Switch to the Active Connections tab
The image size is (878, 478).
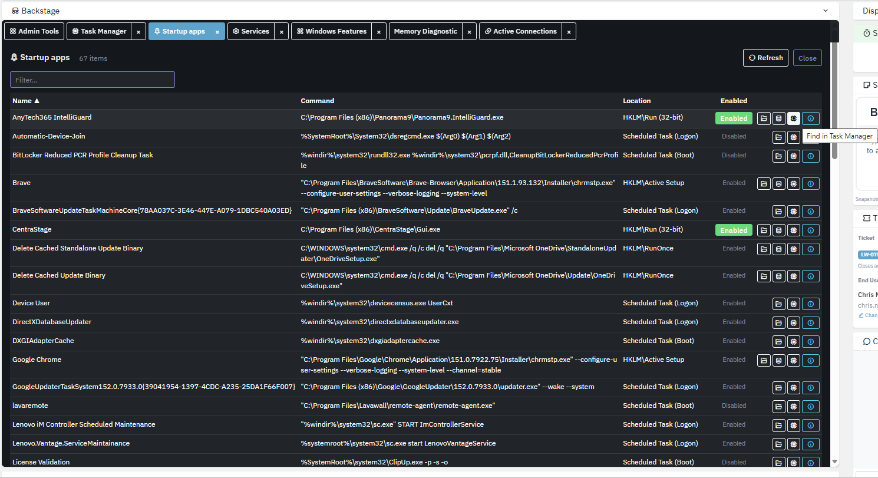click(520, 31)
